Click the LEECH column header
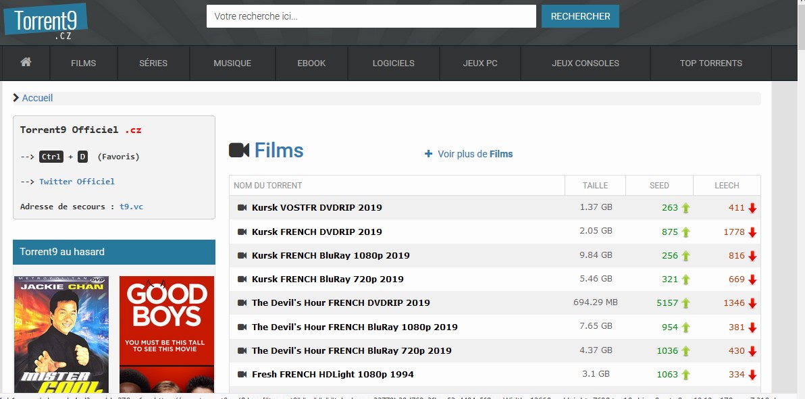Screen dimensions: 805x399 point(727,186)
